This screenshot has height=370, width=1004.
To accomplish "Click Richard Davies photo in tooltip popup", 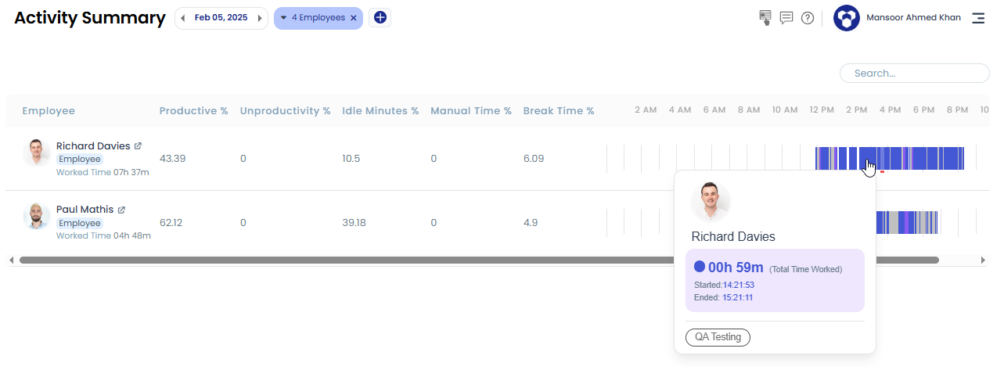I will (711, 202).
